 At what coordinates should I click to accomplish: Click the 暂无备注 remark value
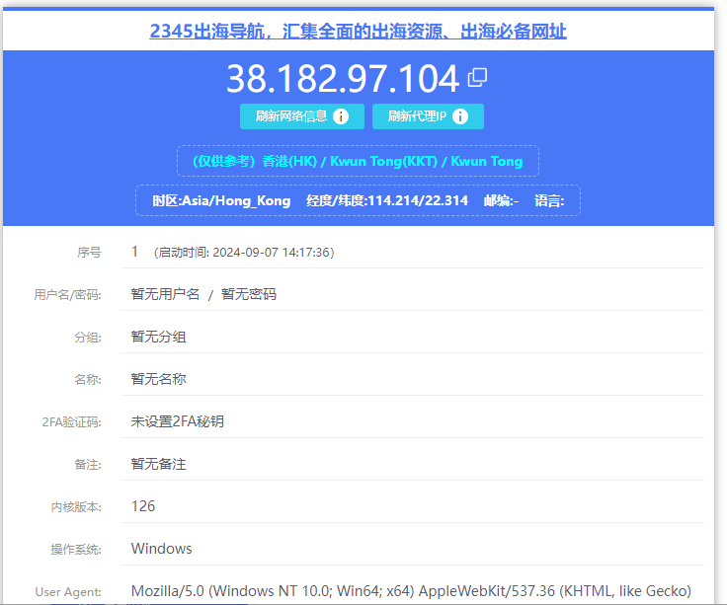(x=158, y=464)
